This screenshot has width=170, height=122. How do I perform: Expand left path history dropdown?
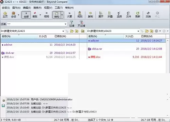(x=63, y=31)
